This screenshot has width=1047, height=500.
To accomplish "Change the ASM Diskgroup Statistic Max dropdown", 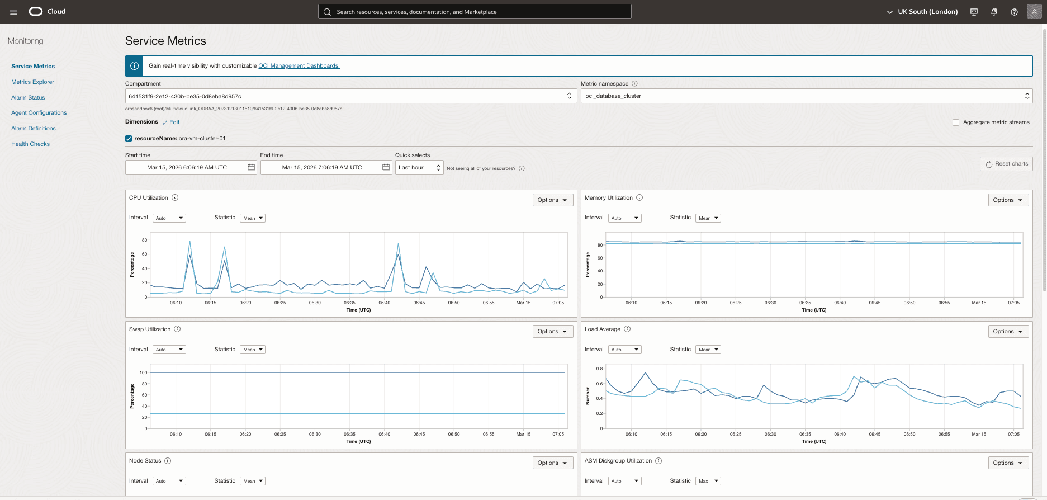I will (x=708, y=481).
